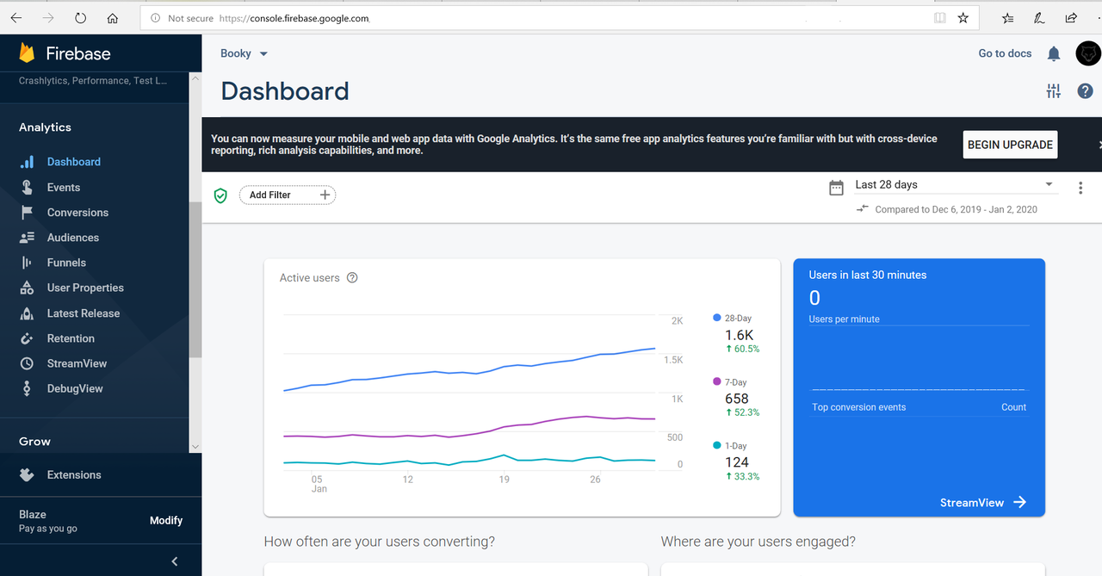Open DebugView menu item
This screenshot has height=576, width=1102.
pyautogui.click(x=75, y=388)
